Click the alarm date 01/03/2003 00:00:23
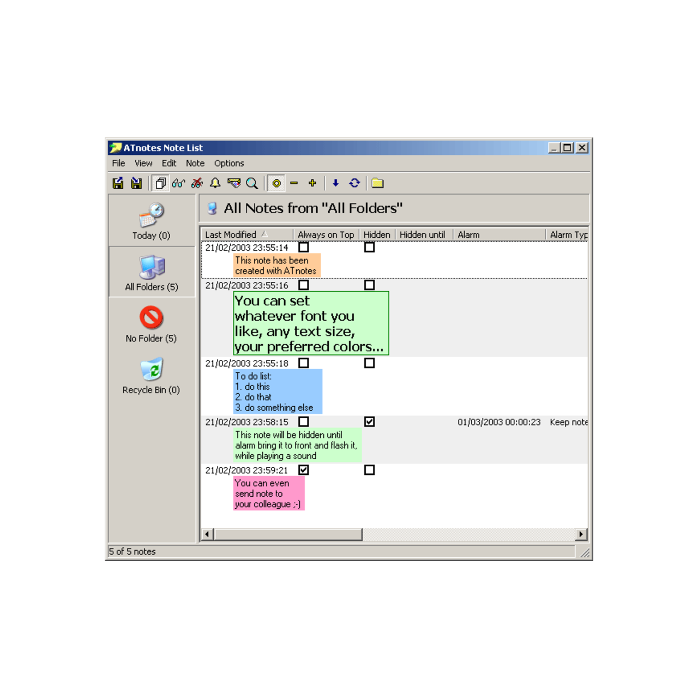 click(x=499, y=422)
